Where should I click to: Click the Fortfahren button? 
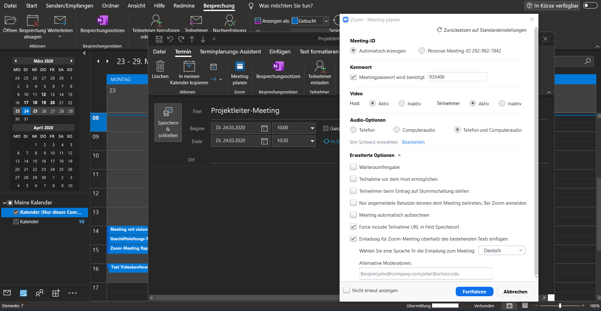[x=474, y=292]
